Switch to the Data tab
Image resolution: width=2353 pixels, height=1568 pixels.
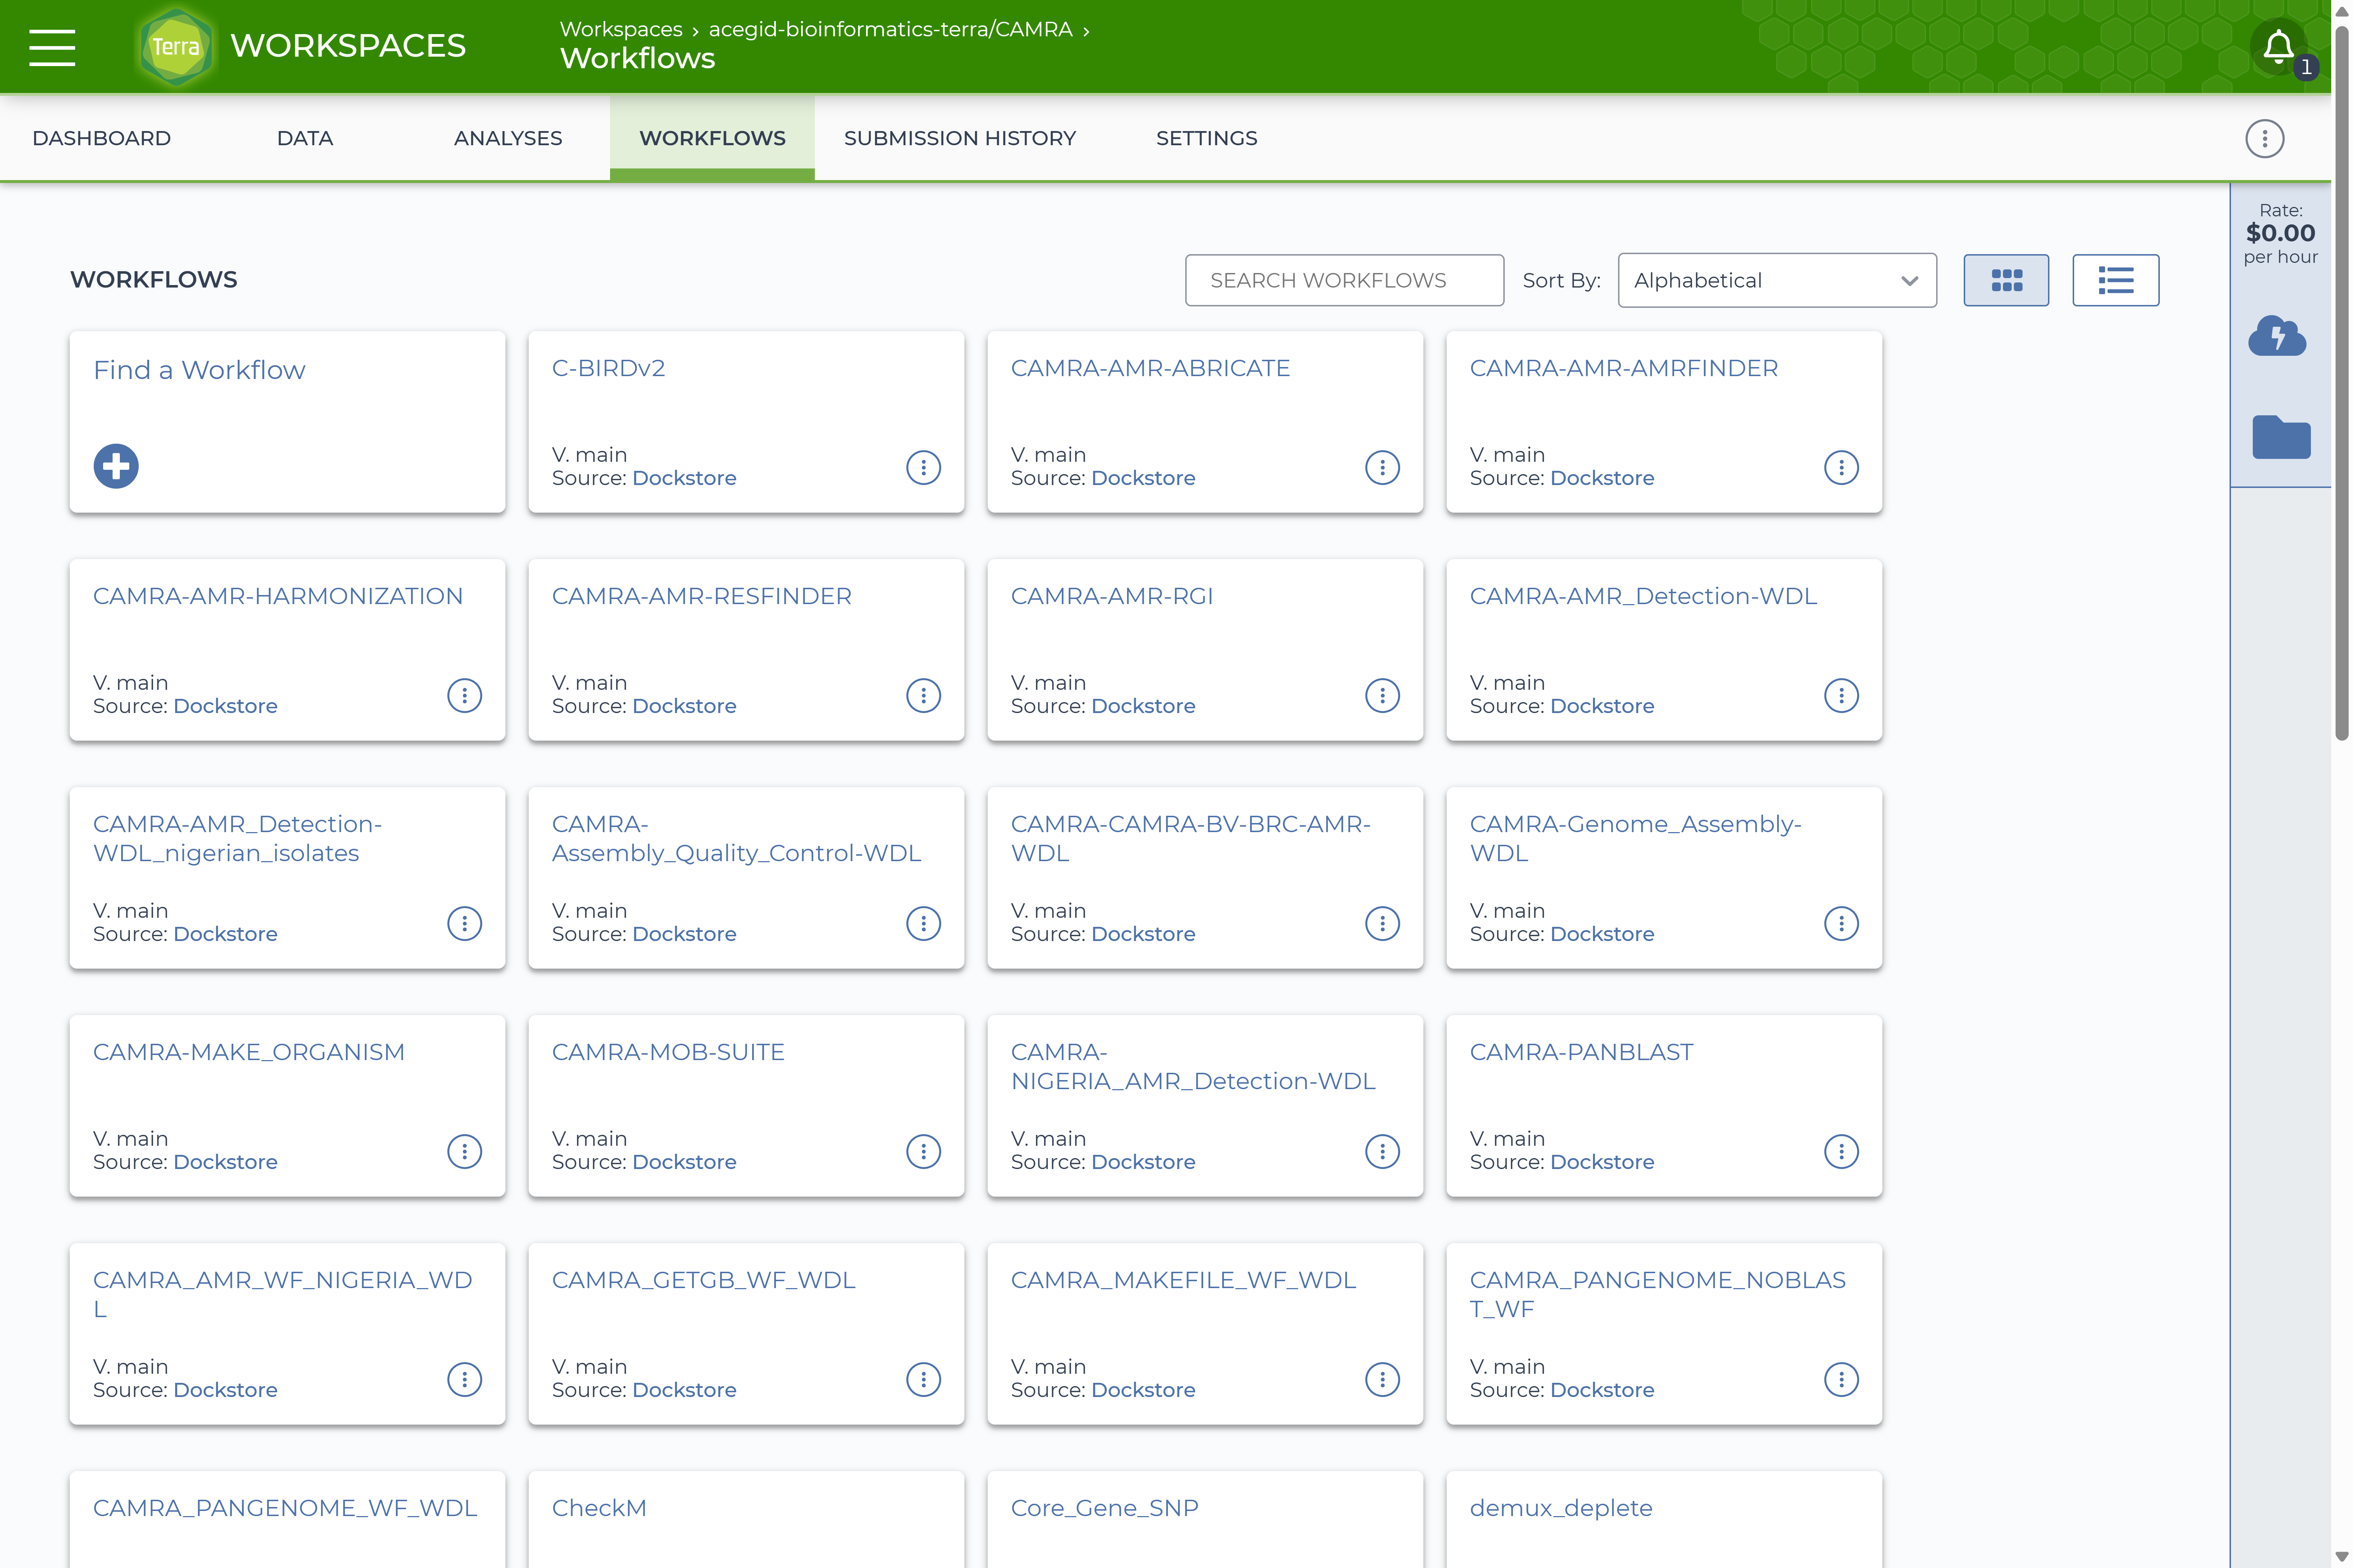tap(305, 138)
